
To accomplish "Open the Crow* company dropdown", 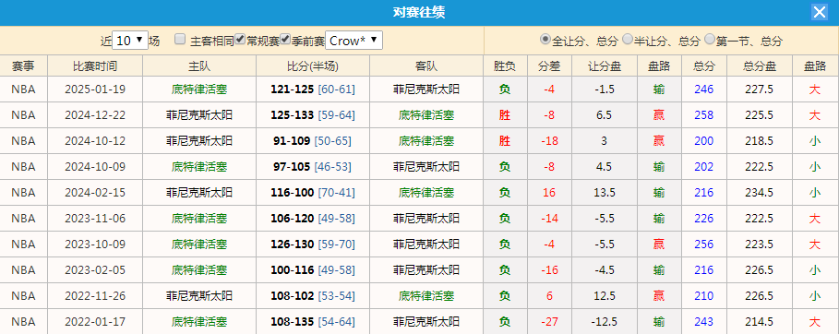I will click(x=354, y=41).
